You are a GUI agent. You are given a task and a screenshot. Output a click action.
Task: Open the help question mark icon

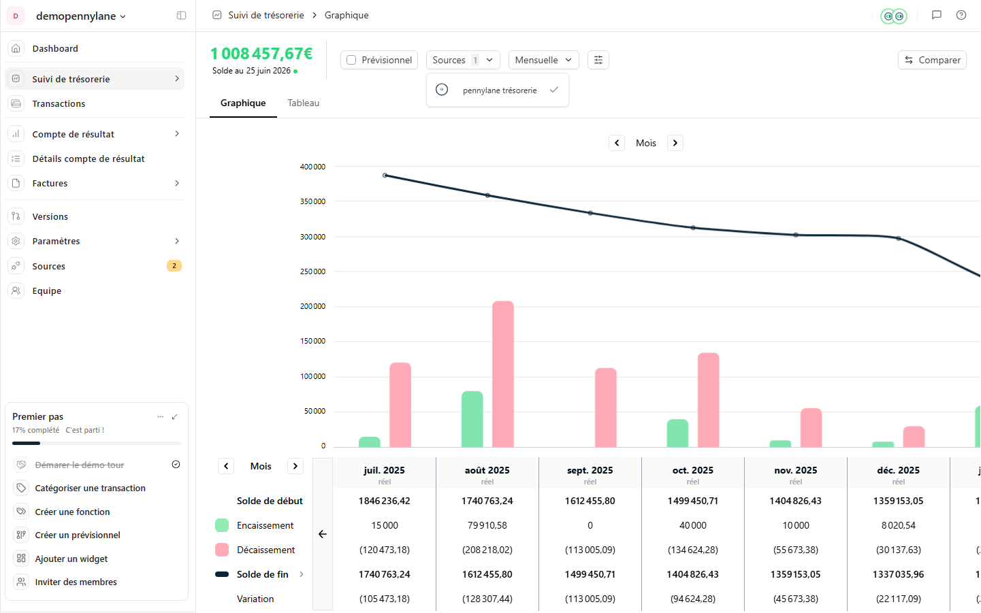[961, 15]
